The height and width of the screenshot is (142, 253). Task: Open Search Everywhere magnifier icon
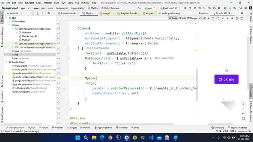(x=241, y=8)
